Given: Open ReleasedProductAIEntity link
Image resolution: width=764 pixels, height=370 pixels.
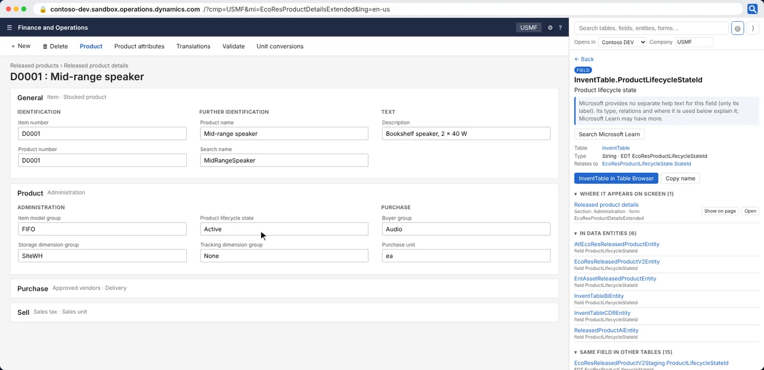Looking at the screenshot, I should pyautogui.click(x=606, y=330).
